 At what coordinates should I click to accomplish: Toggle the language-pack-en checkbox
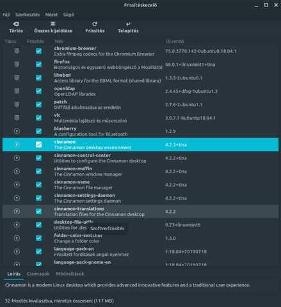pos(38,251)
